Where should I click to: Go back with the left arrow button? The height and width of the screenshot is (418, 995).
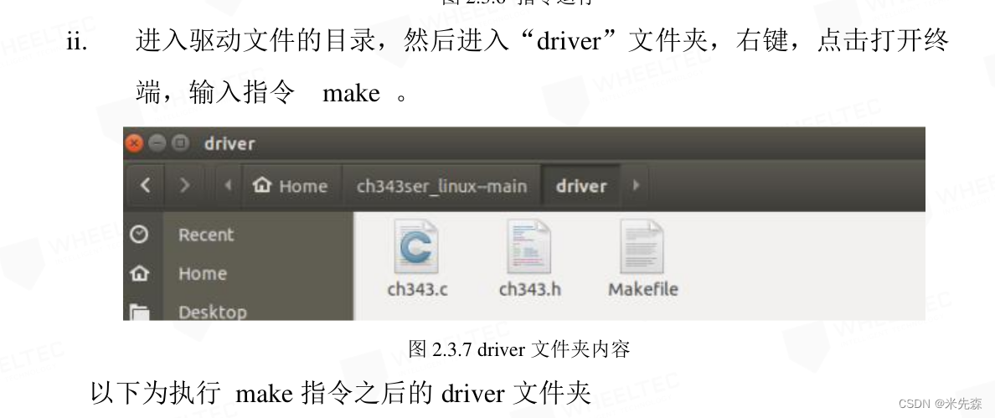click(146, 185)
